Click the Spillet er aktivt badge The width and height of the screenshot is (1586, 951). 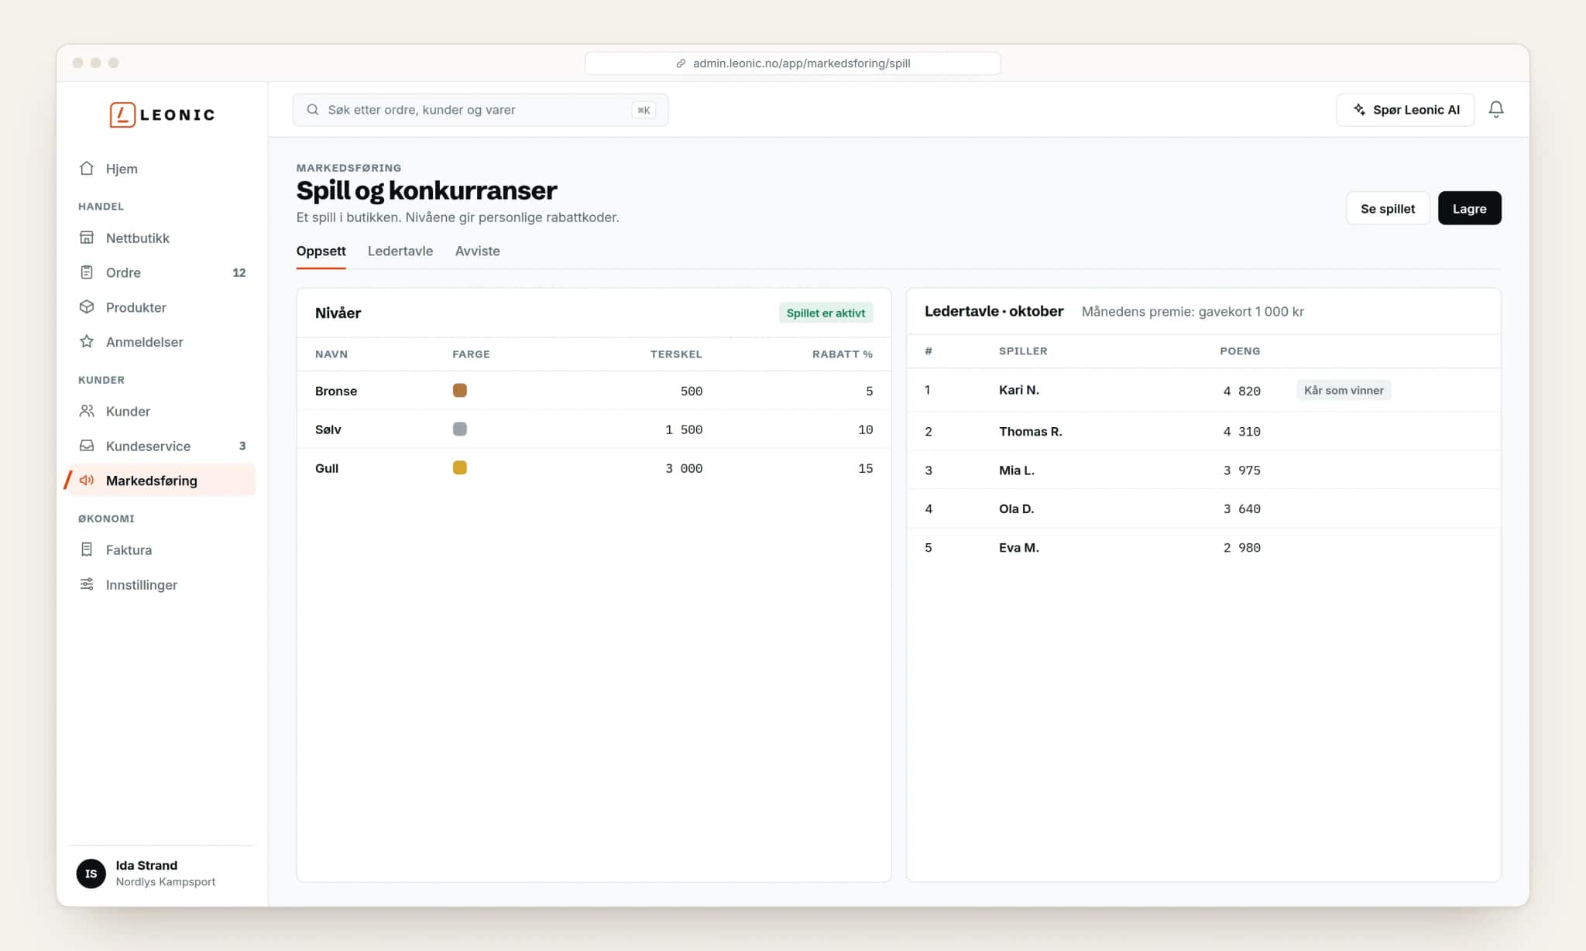(826, 313)
